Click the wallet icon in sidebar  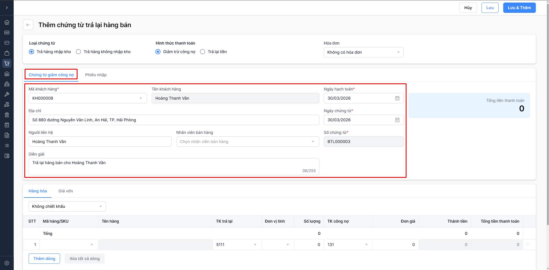click(x=7, y=156)
